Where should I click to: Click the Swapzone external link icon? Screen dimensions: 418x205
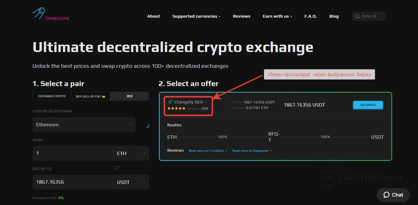coord(270,151)
